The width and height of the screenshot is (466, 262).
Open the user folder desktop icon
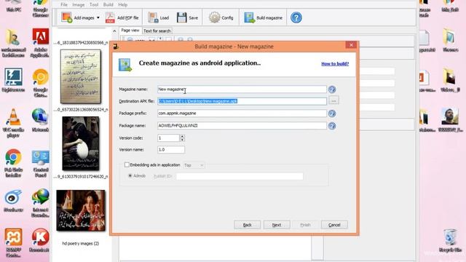coord(13,42)
